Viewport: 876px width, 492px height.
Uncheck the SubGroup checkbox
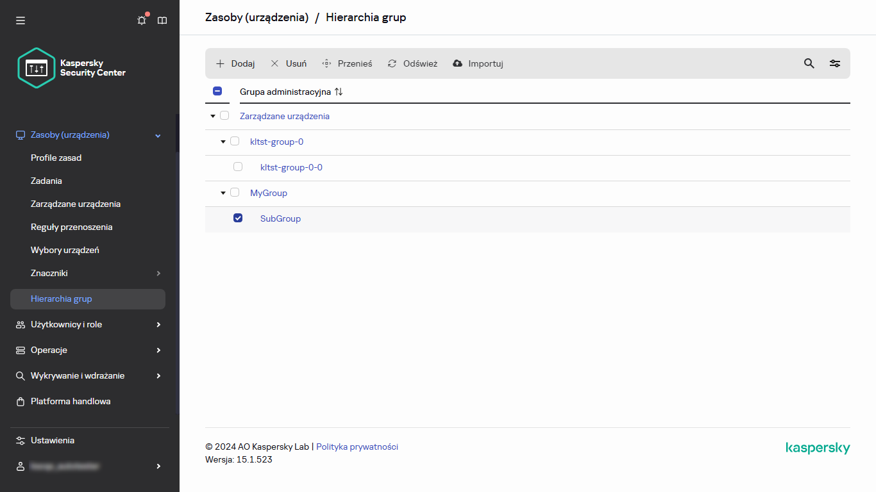pyautogui.click(x=238, y=218)
